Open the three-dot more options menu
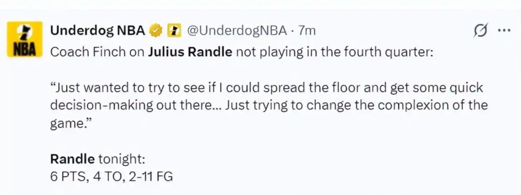521x195 pixels. click(504, 30)
